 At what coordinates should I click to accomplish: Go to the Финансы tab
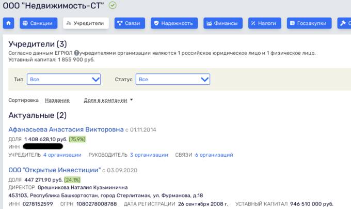pyautogui.click(x=223, y=23)
